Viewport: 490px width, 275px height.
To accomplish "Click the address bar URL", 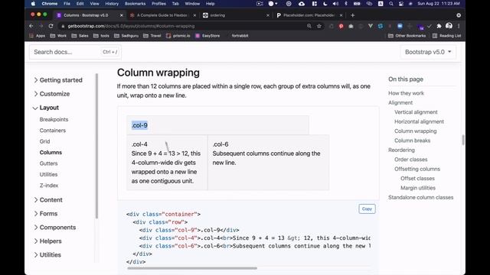I will 131,26.
